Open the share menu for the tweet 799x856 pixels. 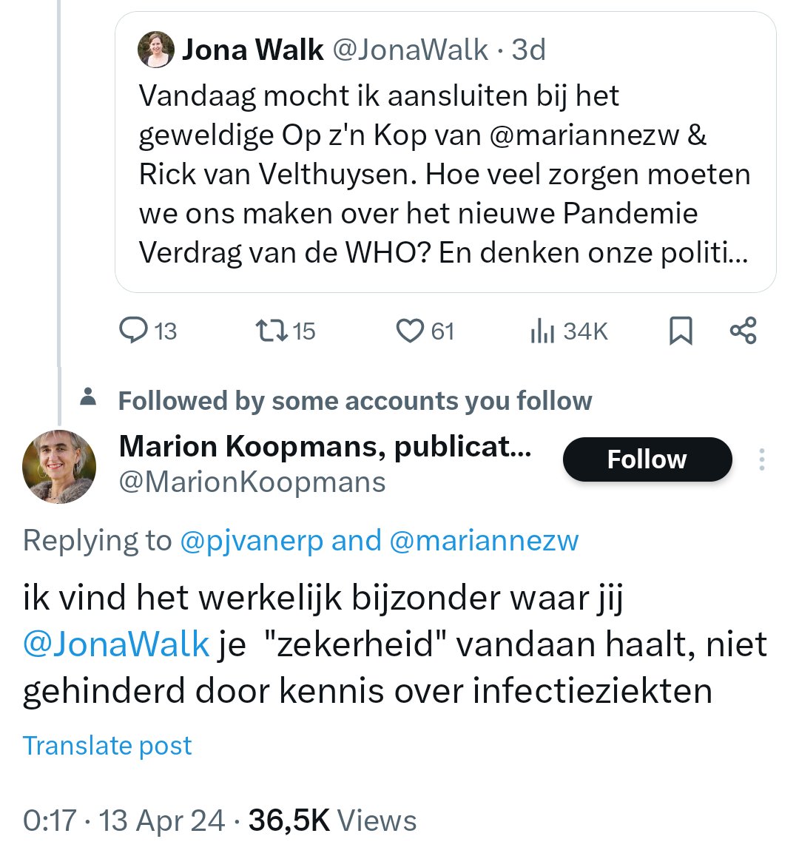click(742, 331)
